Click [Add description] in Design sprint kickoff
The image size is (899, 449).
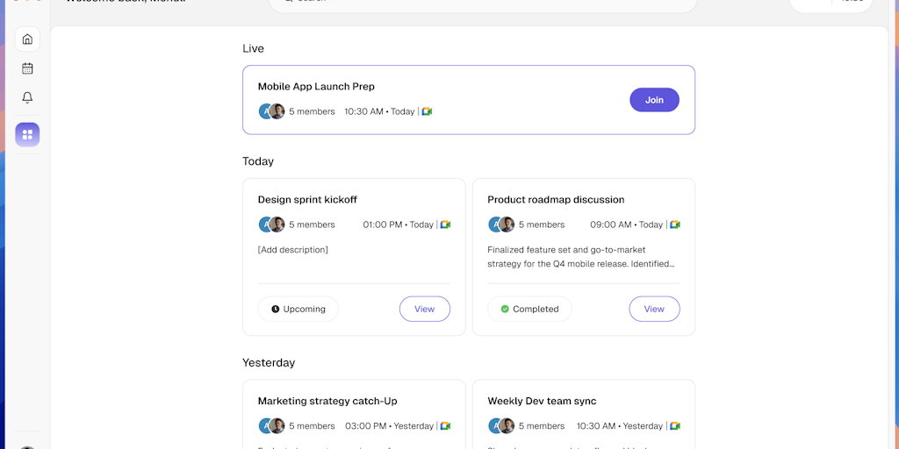pos(293,250)
